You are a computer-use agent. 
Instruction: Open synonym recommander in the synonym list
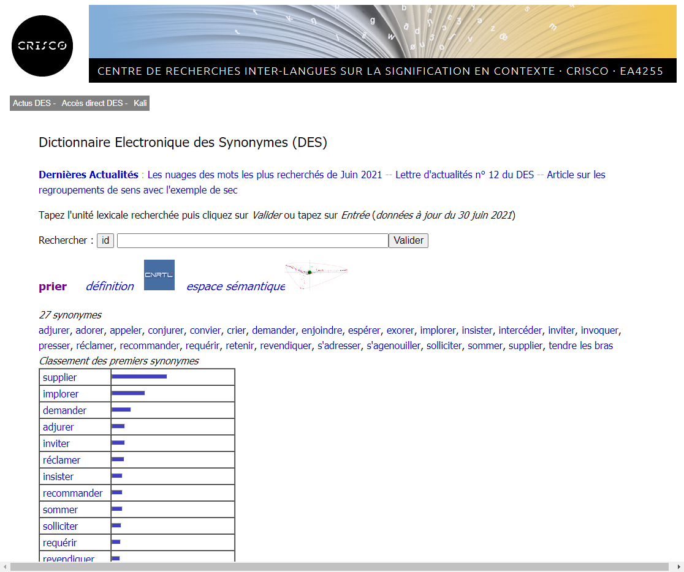pos(150,346)
